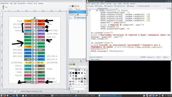Switch to the yellow Undo history tab icon
This screenshot has width=172, height=97.
coord(78,6)
